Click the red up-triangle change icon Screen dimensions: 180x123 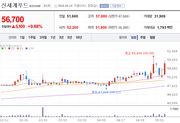[x=13, y=26]
